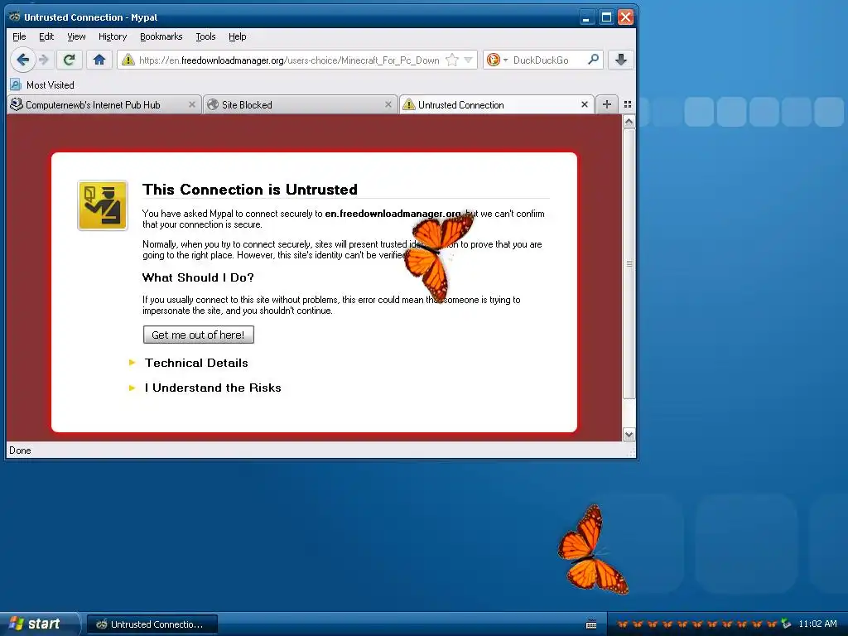Click the Mypal icon in title bar
The height and width of the screenshot is (636, 848).
point(15,17)
